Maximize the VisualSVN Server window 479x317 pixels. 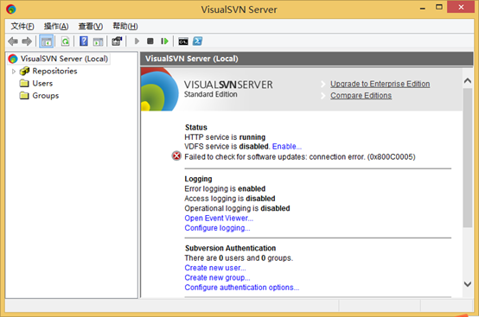(439, 7)
